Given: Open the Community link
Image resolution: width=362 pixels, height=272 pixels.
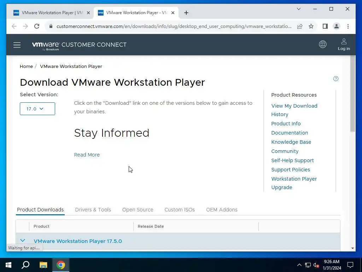Looking at the screenshot, I should pos(285,151).
